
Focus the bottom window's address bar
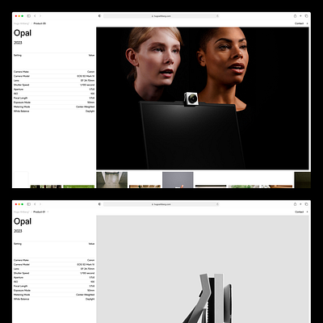(161, 204)
